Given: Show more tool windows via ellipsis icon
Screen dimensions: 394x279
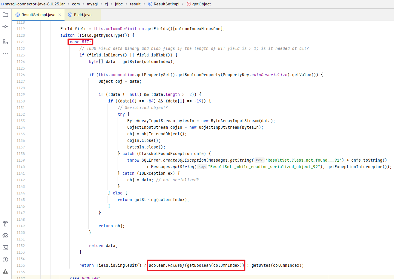Looking at the screenshot, I should click(x=5, y=54).
